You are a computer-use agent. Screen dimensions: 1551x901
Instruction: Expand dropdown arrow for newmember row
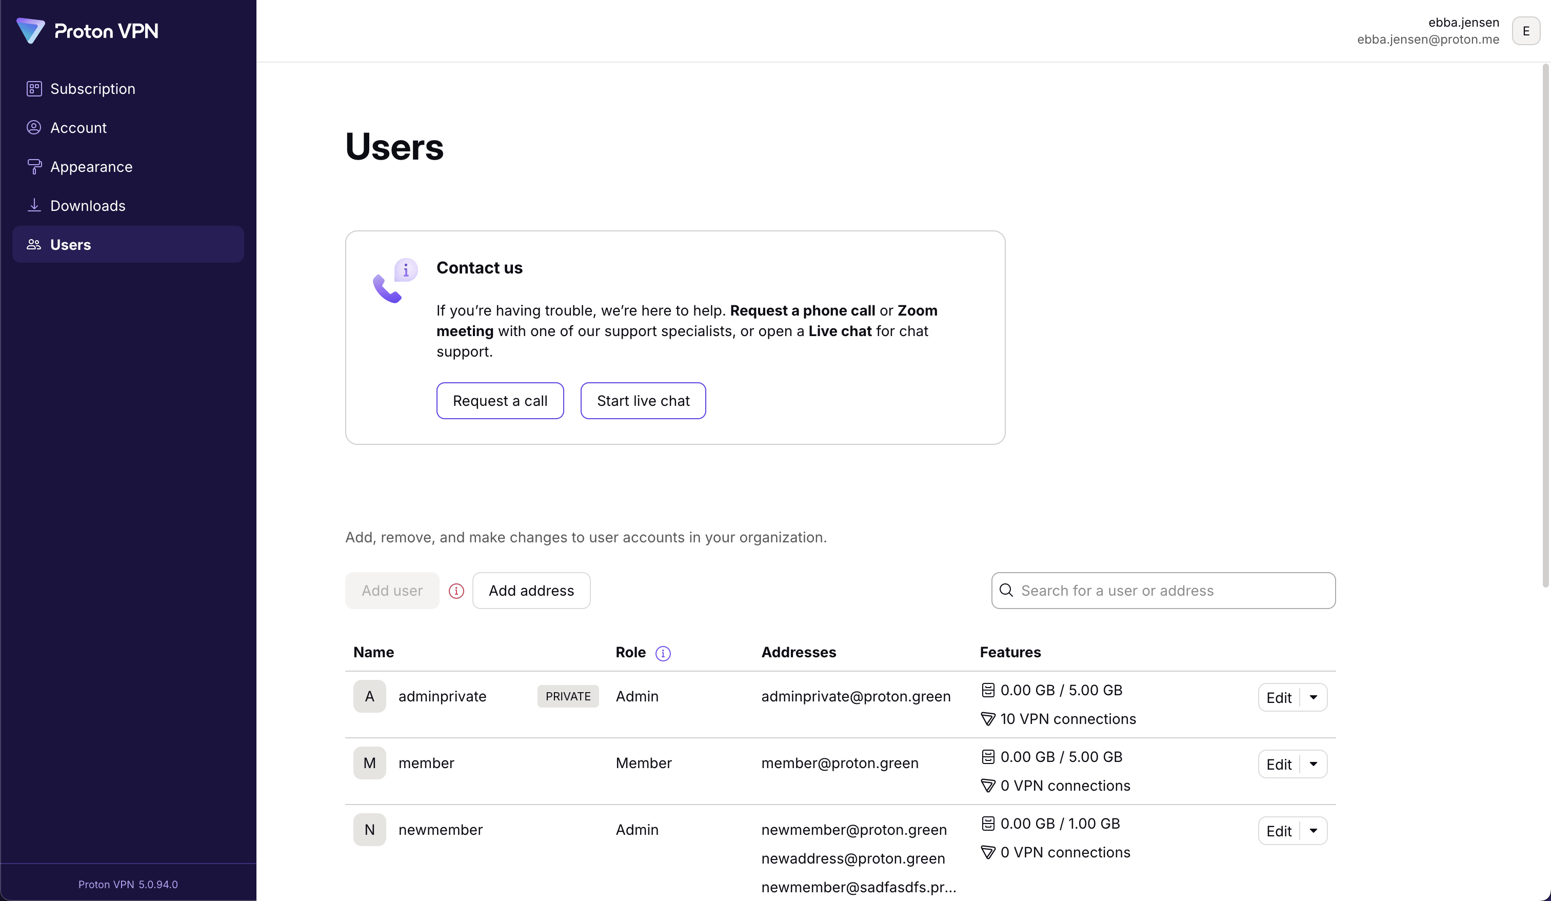pyautogui.click(x=1313, y=831)
